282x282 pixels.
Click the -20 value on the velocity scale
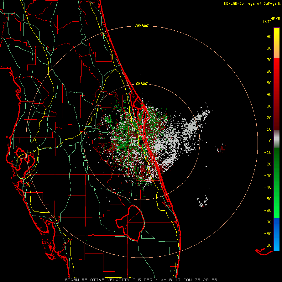pos(268,164)
